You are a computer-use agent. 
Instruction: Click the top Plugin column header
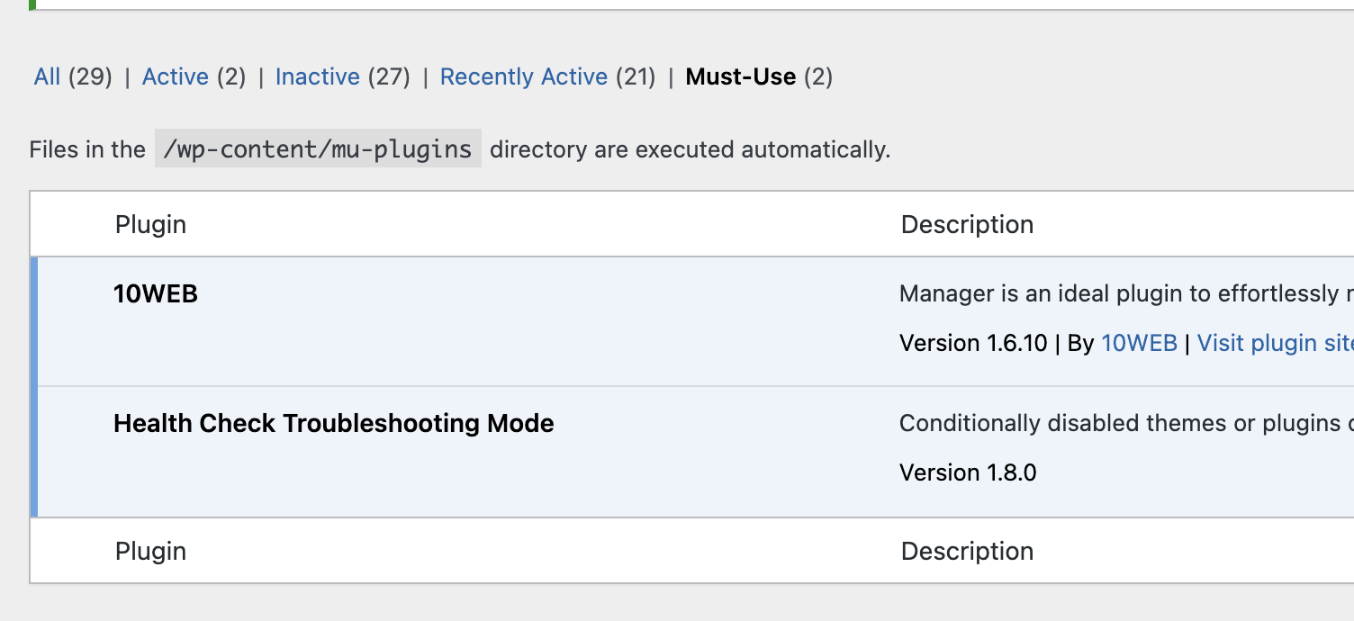tap(150, 224)
